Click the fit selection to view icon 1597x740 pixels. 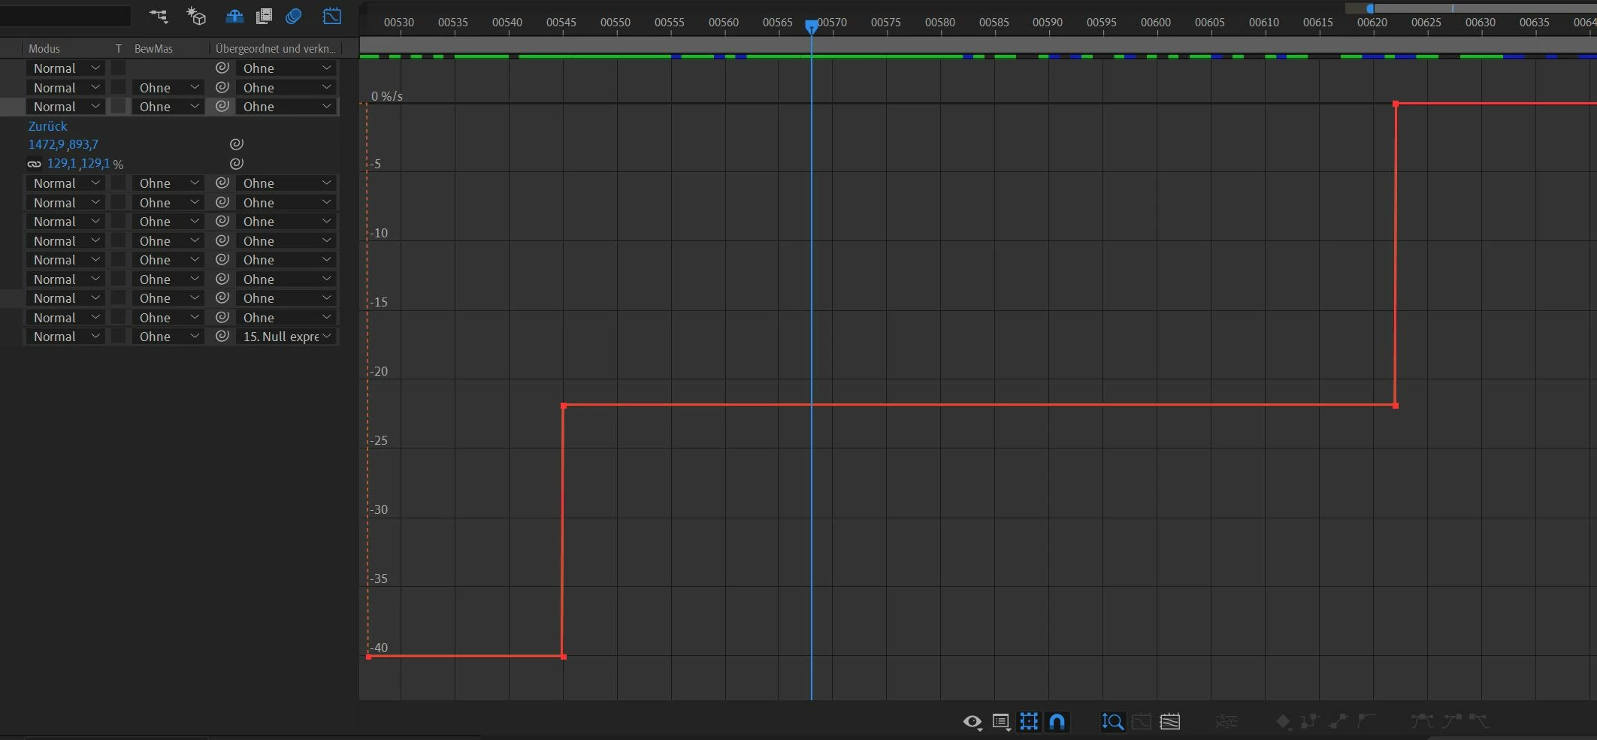pos(1142,722)
